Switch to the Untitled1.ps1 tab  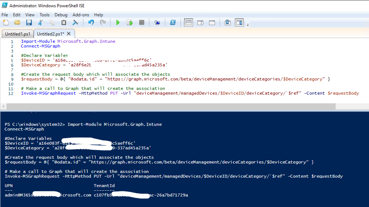18,34
